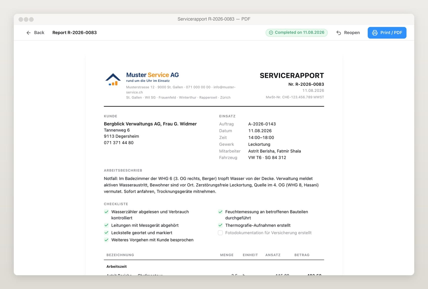Click the 'ARBEITSBESCHRIEB' section heading
The image size is (428, 289).
[123, 170]
